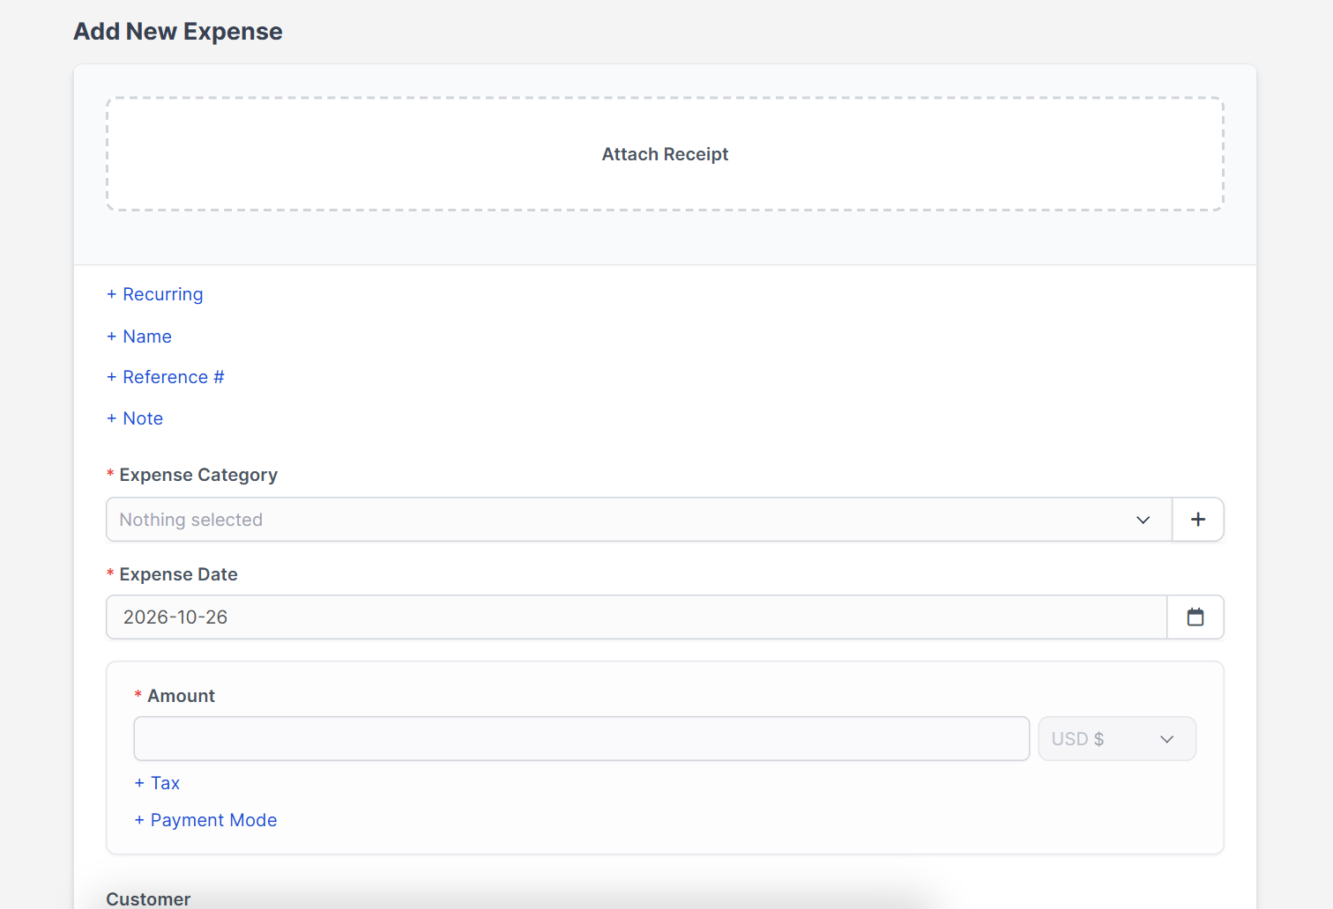The image size is (1333, 909).
Task: Add a Payment Mode
Action: click(x=205, y=820)
